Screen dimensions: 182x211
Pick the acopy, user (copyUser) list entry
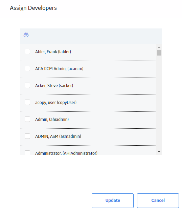click(x=56, y=103)
